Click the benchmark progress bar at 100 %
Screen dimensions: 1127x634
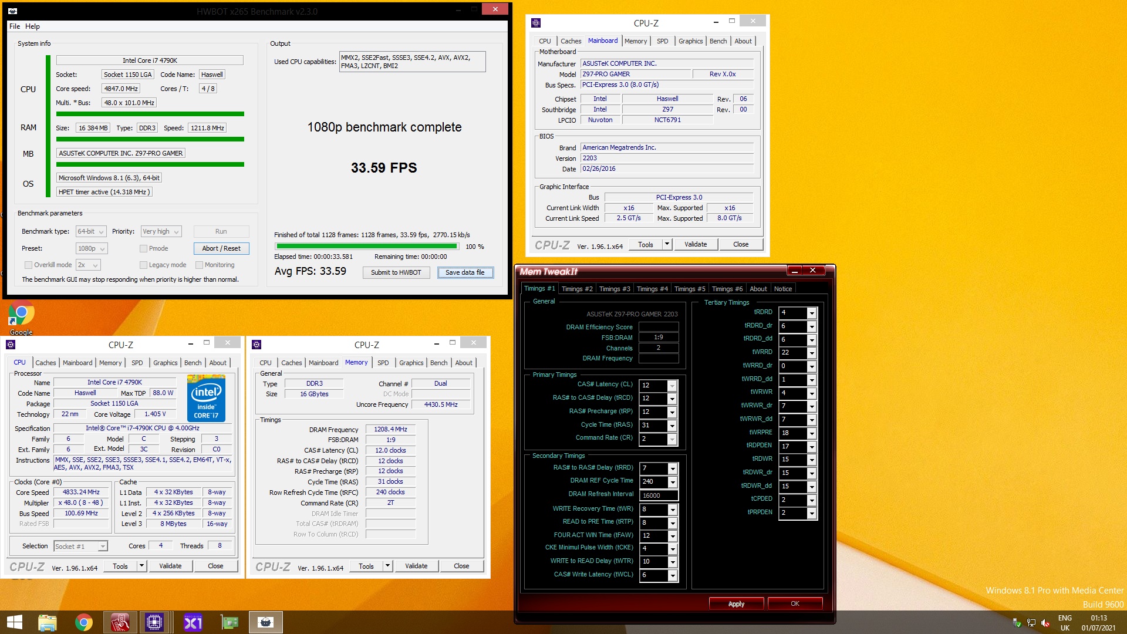(x=367, y=247)
